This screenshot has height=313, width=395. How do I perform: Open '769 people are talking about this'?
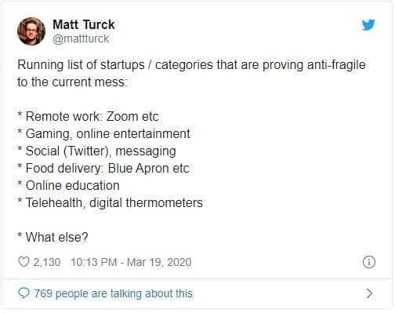pyautogui.click(x=113, y=293)
